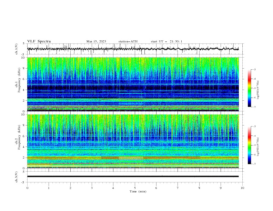The width and height of the screenshot is (273, 211).
Task: Click the "-7" label of lower color bar
Action: [254, 164]
